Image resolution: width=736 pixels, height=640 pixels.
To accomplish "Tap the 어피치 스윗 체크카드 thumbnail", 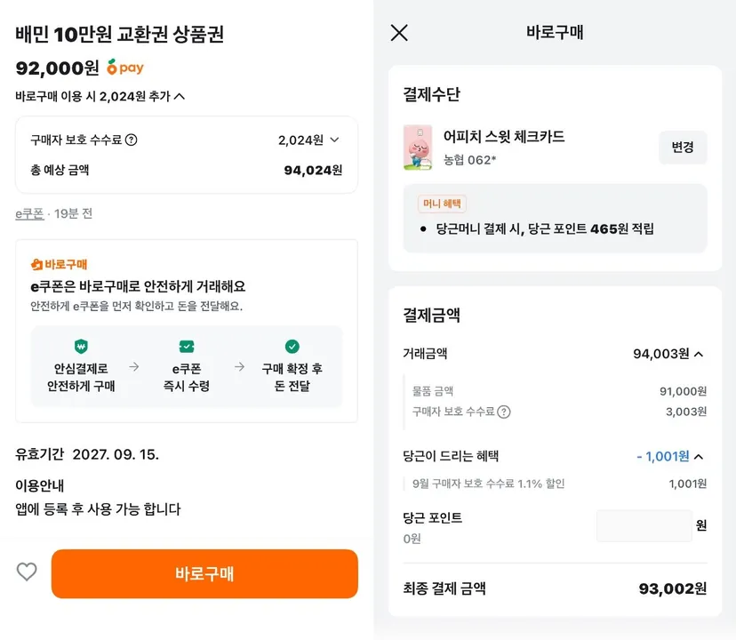I will (x=418, y=148).
